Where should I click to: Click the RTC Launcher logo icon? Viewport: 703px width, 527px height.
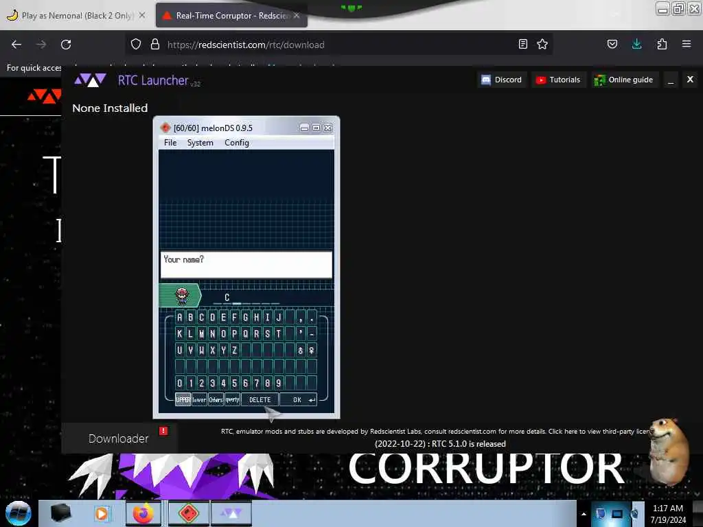click(x=90, y=80)
